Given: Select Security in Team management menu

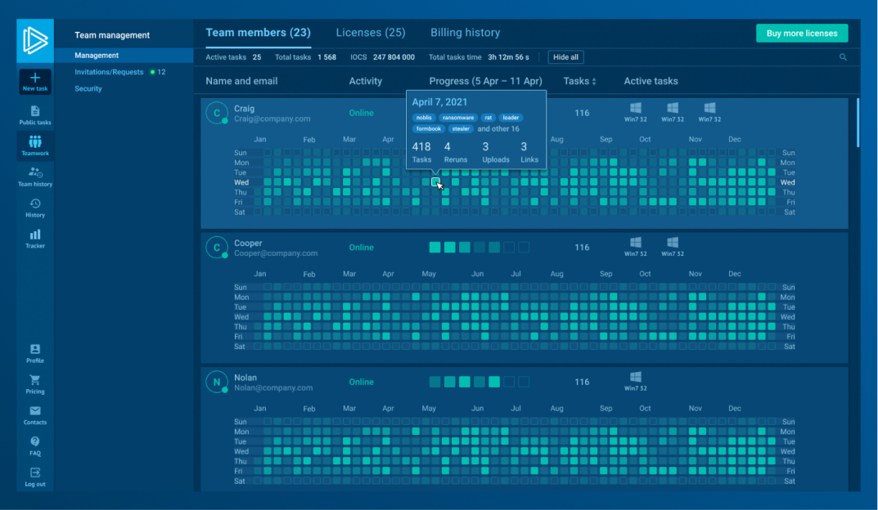Looking at the screenshot, I should [88, 88].
